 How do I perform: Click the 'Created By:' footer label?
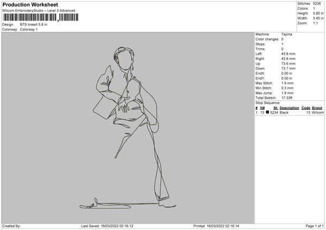[x=11, y=226]
